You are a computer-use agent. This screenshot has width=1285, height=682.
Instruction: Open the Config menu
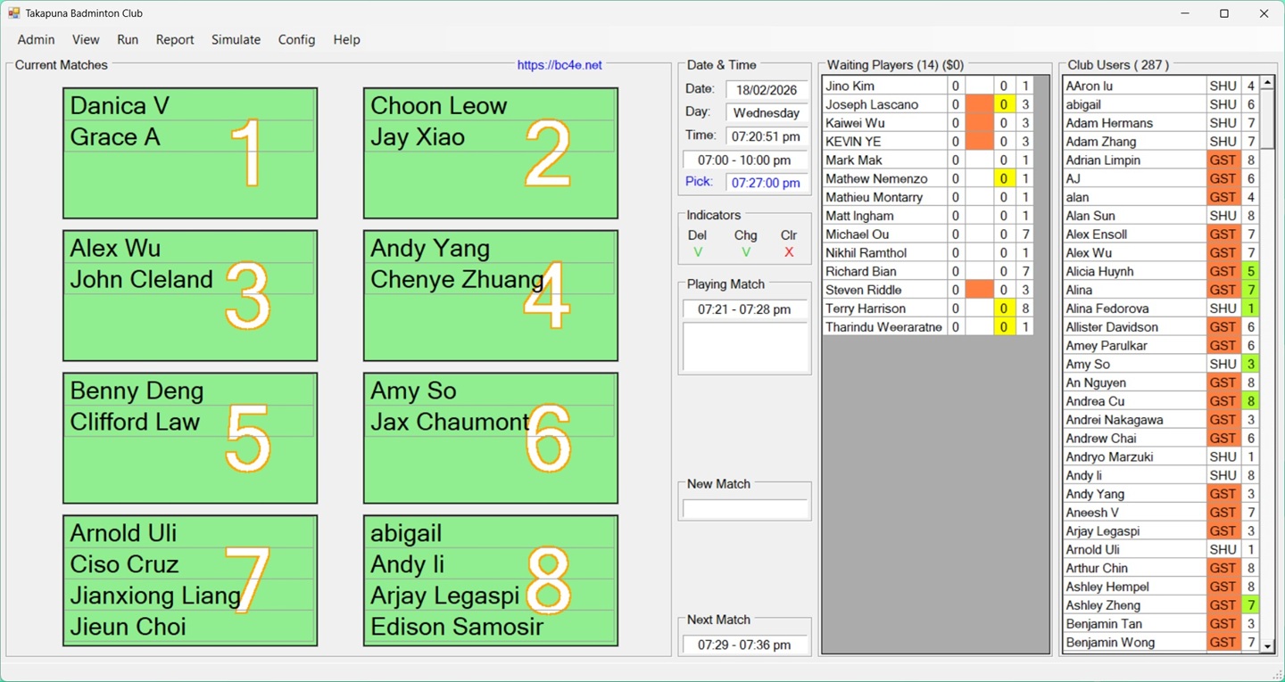296,39
